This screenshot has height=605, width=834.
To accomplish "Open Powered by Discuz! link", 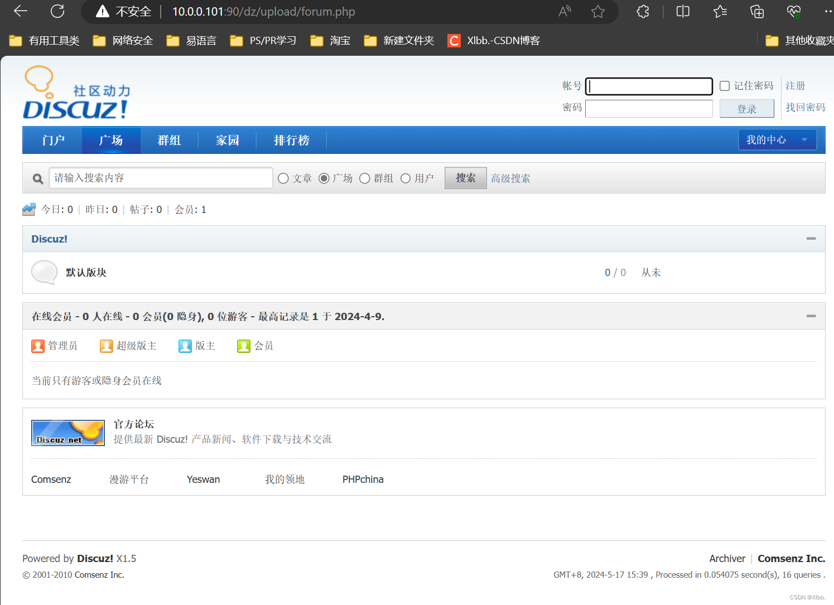I will click(x=95, y=559).
